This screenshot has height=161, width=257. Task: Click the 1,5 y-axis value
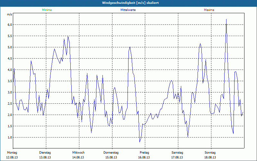(10, 126)
